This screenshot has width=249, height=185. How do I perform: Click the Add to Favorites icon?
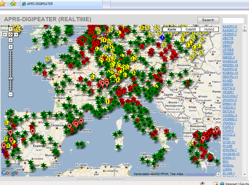point(13,4)
